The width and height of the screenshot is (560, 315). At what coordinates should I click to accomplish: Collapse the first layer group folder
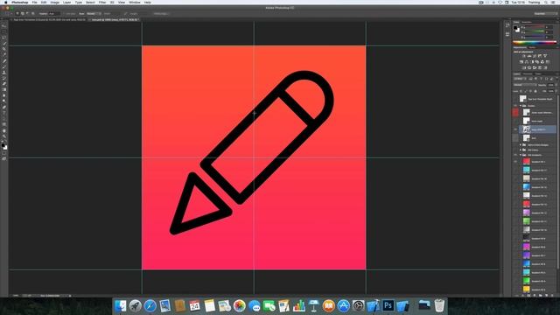[521, 106]
